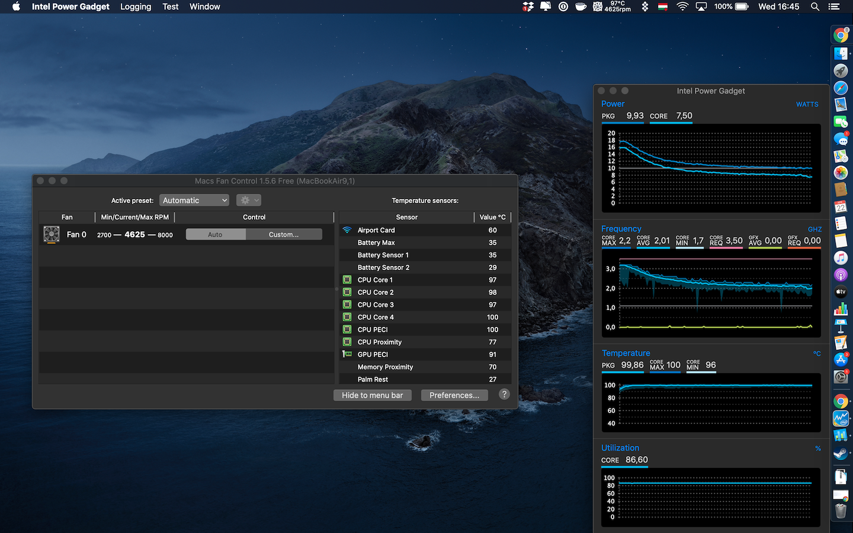Click the Temperature section heading
The width and height of the screenshot is (853, 533).
pyautogui.click(x=626, y=353)
